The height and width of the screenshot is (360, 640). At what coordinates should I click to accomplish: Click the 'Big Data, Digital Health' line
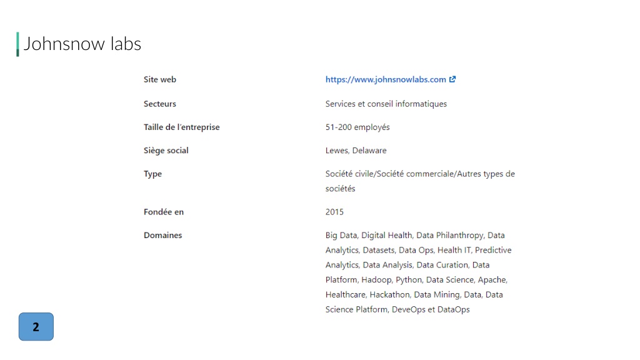pos(415,236)
